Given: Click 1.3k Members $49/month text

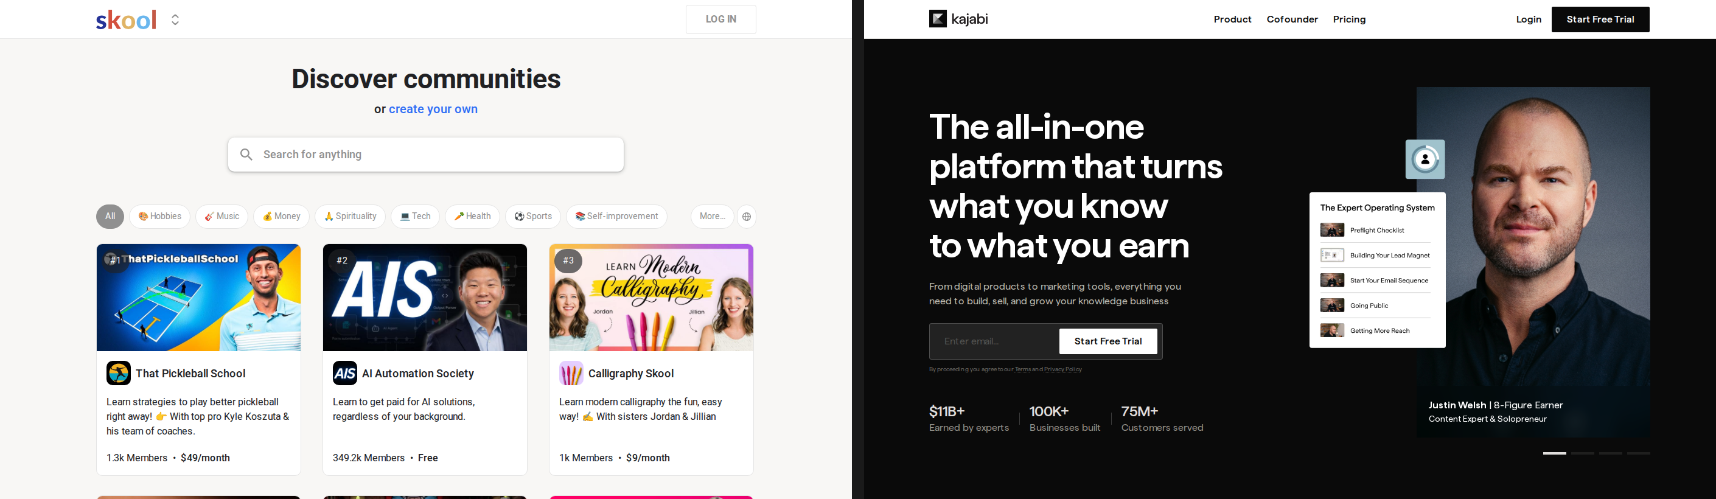Looking at the screenshot, I should coord(168,458).
